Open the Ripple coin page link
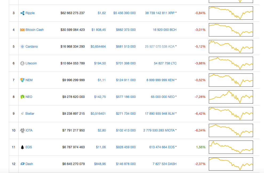264x173 pixels. 30,13
